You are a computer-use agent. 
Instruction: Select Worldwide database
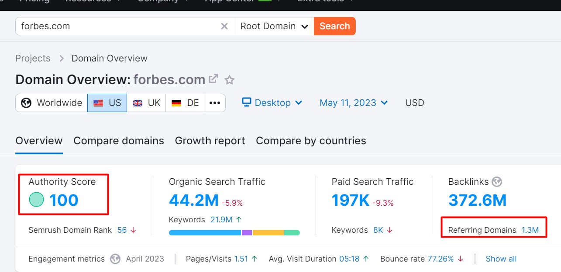(52, 103)
